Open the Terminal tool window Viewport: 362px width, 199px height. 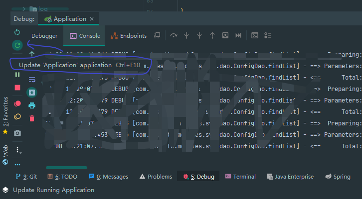(x=240, y=177)
